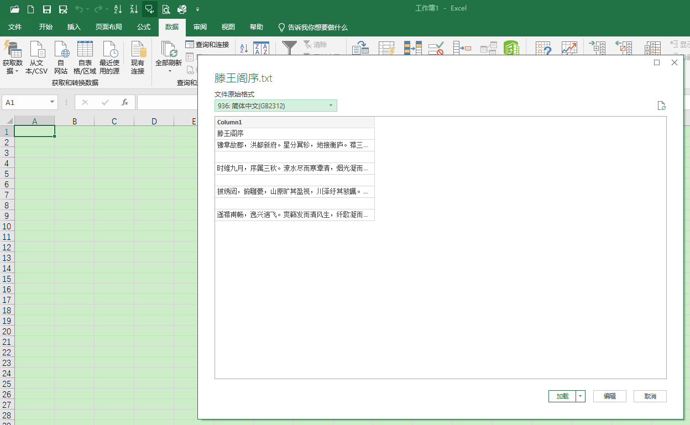Select the 滕王阁序 preview row
The width and height of the screenshot is (690, 425).
(x=295, y=133)
